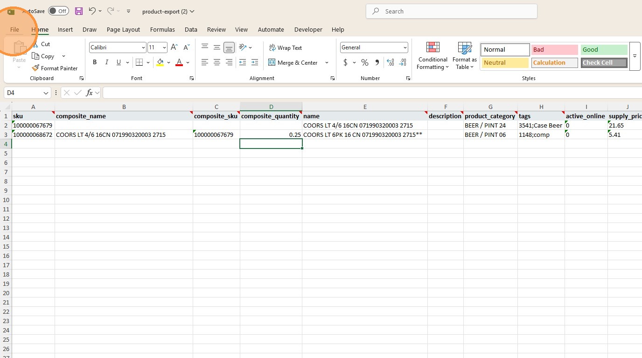Image resolution: width=642 pixels, height=358 pixels.
Task: Open the Name Box dropdown arrow
Action: click(46, 93)
